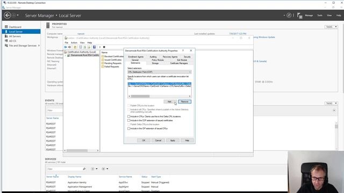344x193 pixels.
Task: Select Certification Authority (Local) tree root
Action: pos(82,52)
